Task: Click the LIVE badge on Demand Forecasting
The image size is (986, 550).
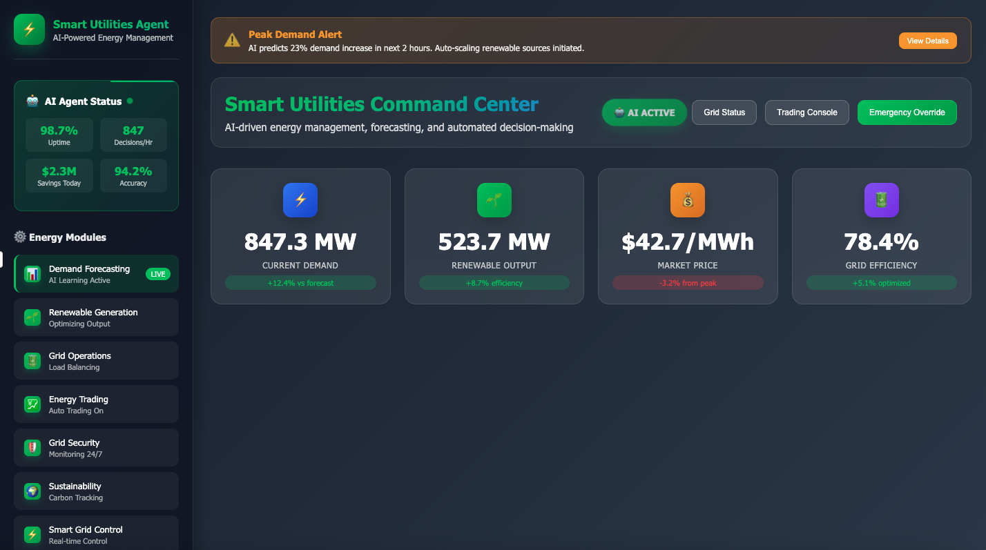Action: point(158,274)
